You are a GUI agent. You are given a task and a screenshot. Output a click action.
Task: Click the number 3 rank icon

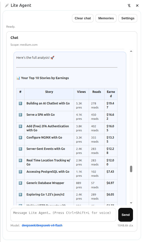tap(20, 126)
